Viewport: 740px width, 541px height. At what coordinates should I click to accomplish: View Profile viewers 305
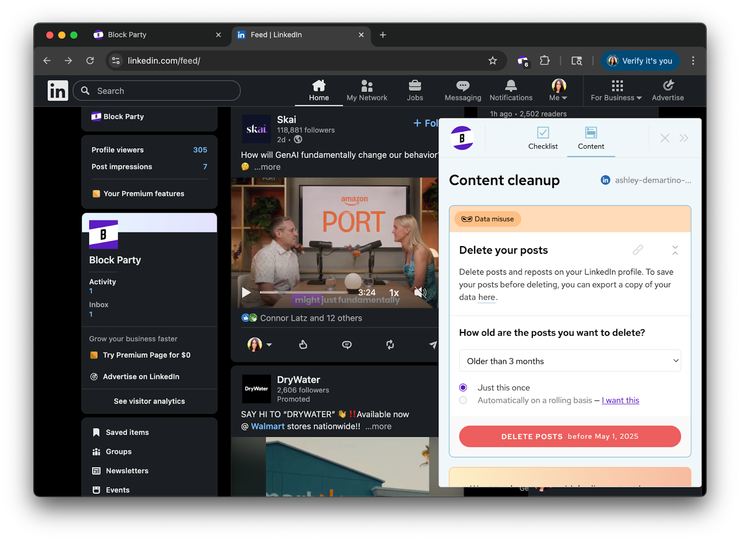[x=149, y=150]
